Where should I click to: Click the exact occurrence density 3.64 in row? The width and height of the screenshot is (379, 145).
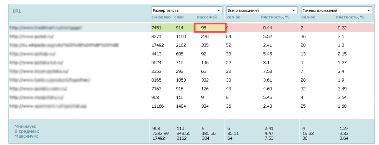coord(342,97)
